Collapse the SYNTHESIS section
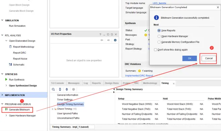The height and width of the screenshot is (131, 221). (2, 74)
